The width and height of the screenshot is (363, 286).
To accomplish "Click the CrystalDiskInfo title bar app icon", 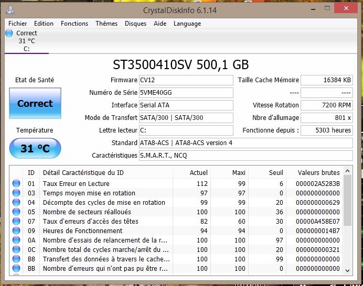I will pyautogui.click(x=10, y=10).
